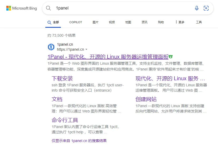Click the 1panel.cn site favicon
The width and height of the screenshot is (218, 146).
coord(51,47)
